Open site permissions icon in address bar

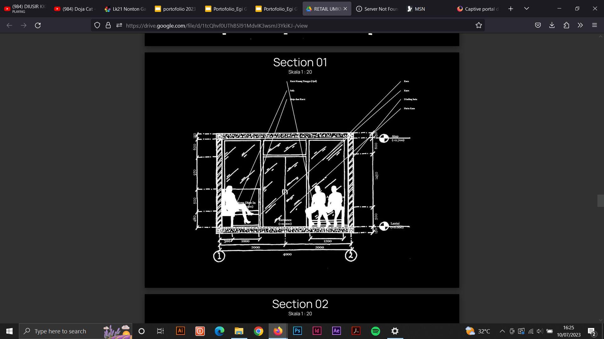coord(119,25)
